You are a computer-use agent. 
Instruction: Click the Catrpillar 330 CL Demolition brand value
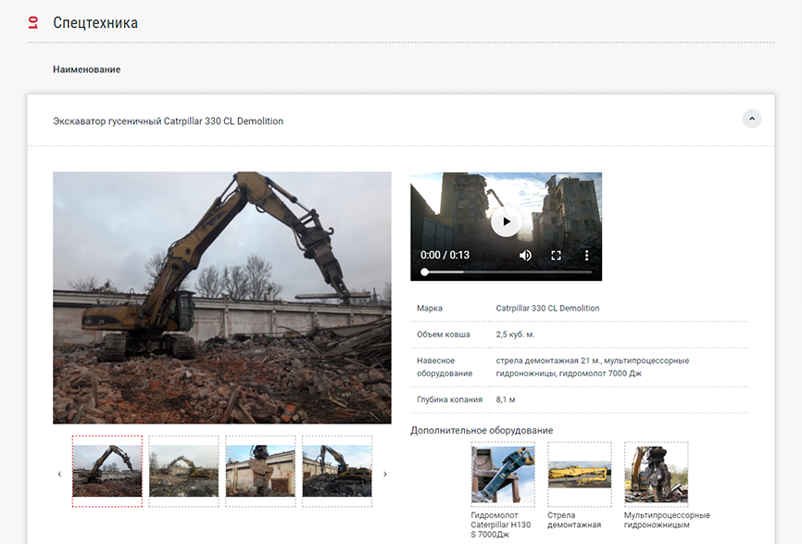click(x=548, y=308)
